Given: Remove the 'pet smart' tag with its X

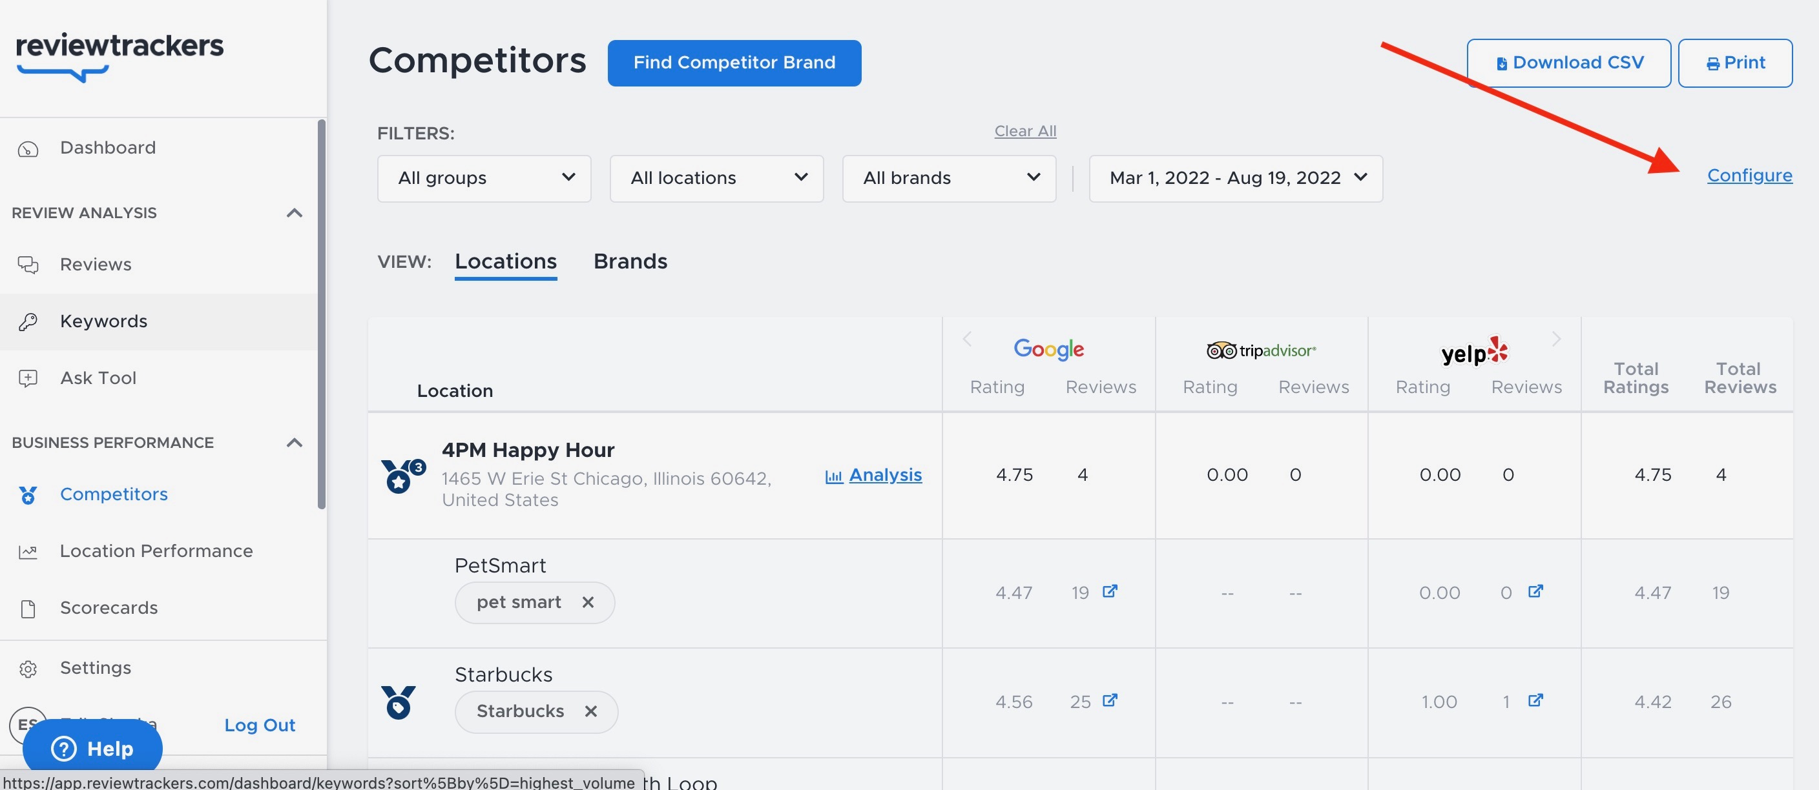Looking at the screenshot, I should click(588, 602).
